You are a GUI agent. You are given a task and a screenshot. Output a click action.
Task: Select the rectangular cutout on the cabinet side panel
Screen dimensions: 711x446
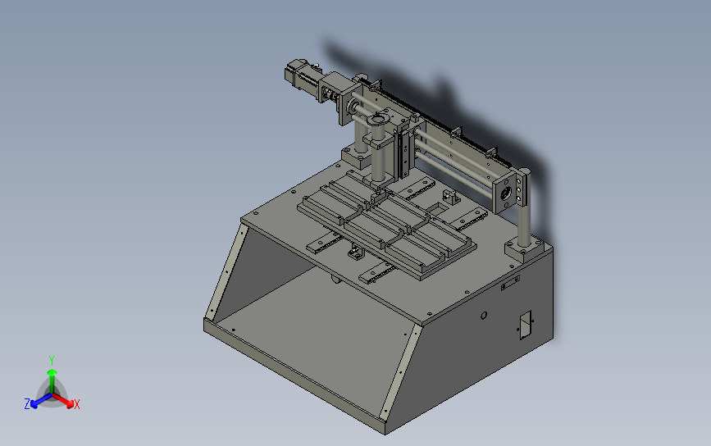pyautogui.click(x=525, y=325)
